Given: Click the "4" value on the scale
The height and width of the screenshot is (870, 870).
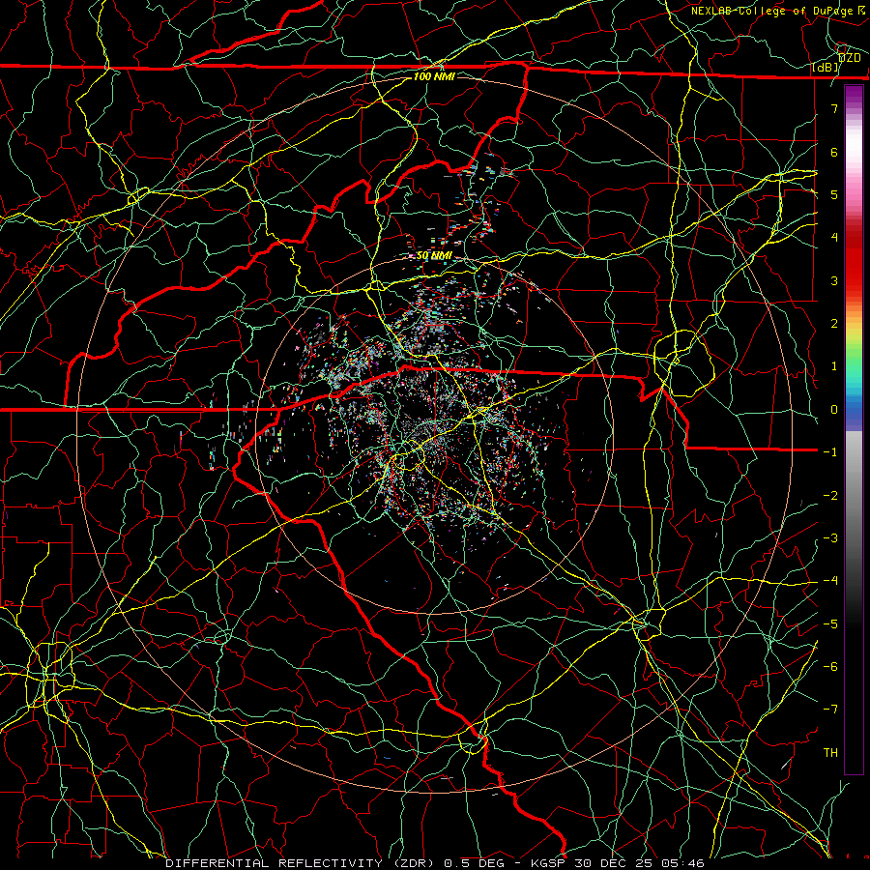Looking at the screenshot, I should coord(834,238).
